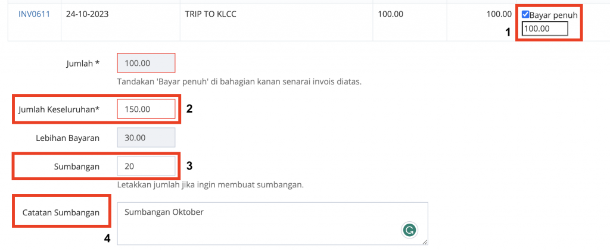The height and width of the screenshot is (251, 610).
Task: Toggle the Bayar penuh checkbox
Action: 525,15
